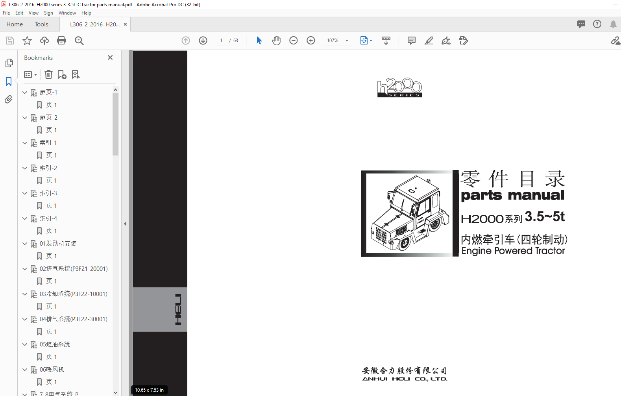Click the page number input field
621x396 pixels.
point(221,41)
